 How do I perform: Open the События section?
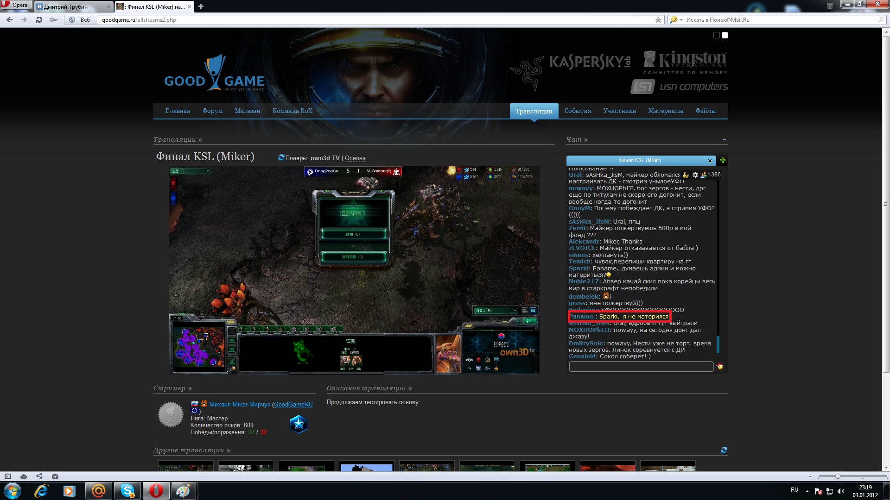click(x=578, y=111)
